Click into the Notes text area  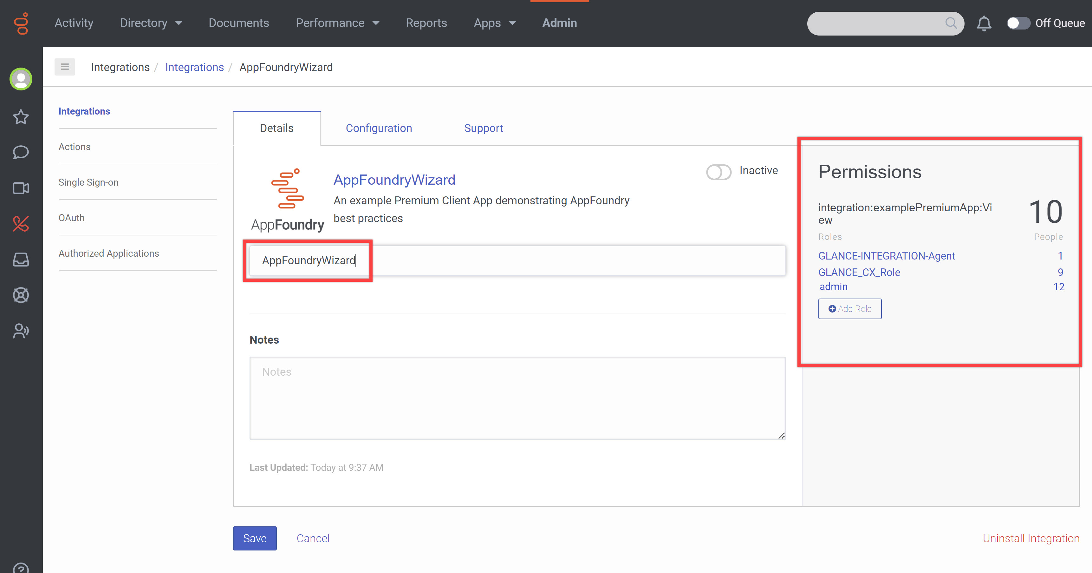(517, 398)
